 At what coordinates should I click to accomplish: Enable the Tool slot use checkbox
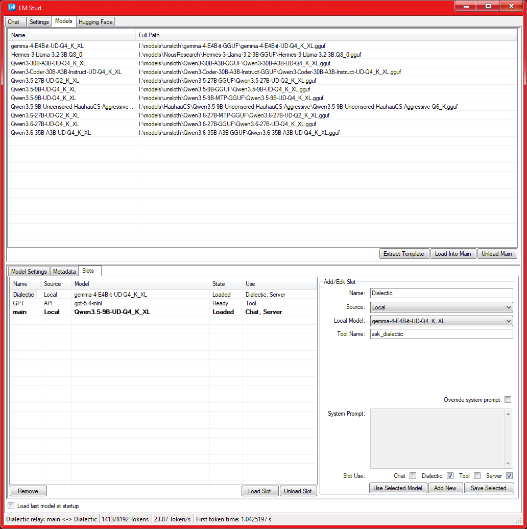coord(477,476)
